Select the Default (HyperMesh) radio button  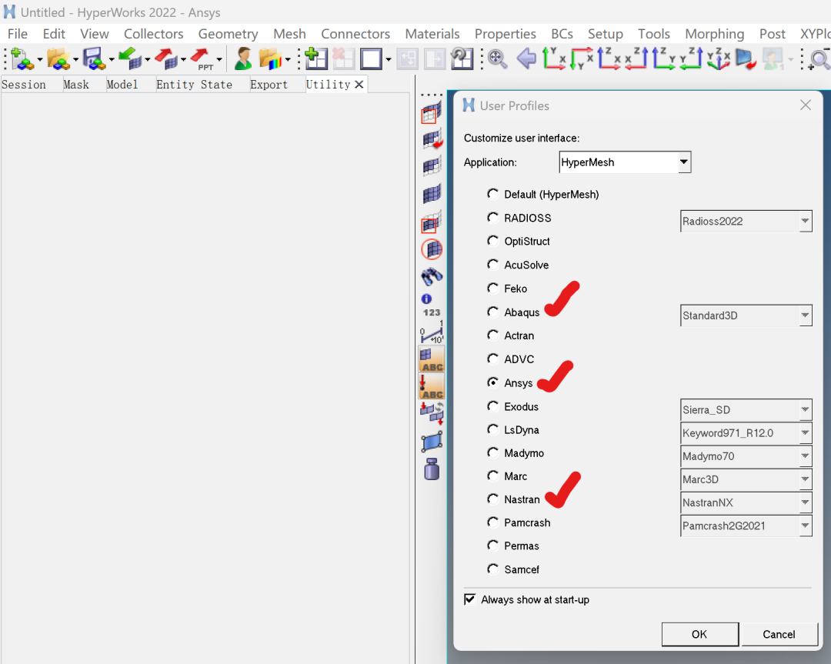pos(493,194)
